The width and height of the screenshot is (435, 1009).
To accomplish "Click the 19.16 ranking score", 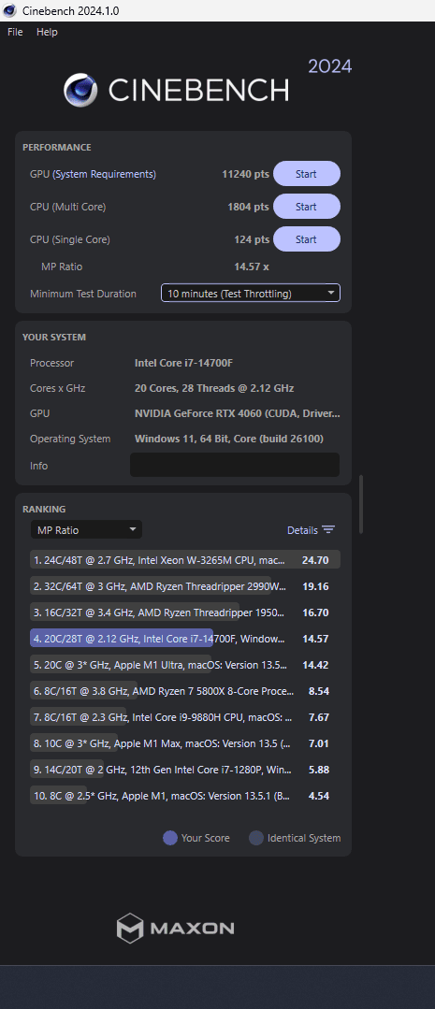I will click(x=315, y=586).
